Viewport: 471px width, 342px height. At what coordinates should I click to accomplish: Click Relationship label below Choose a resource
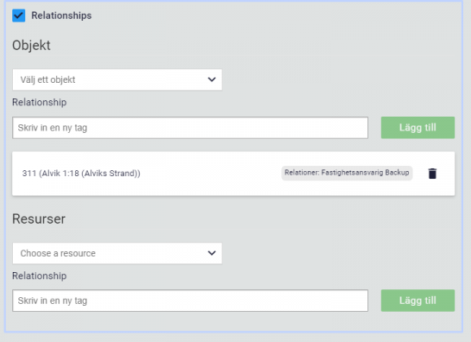tap(40, 275)
